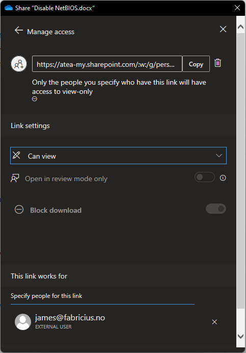Click the small block symbol under link description
The image size is (246, 353).
[35, 99]
